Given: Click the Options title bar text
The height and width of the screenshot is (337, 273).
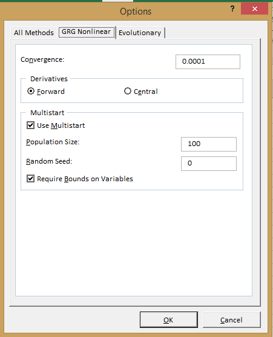Looking at the screenshot, I should pos(136,12).
